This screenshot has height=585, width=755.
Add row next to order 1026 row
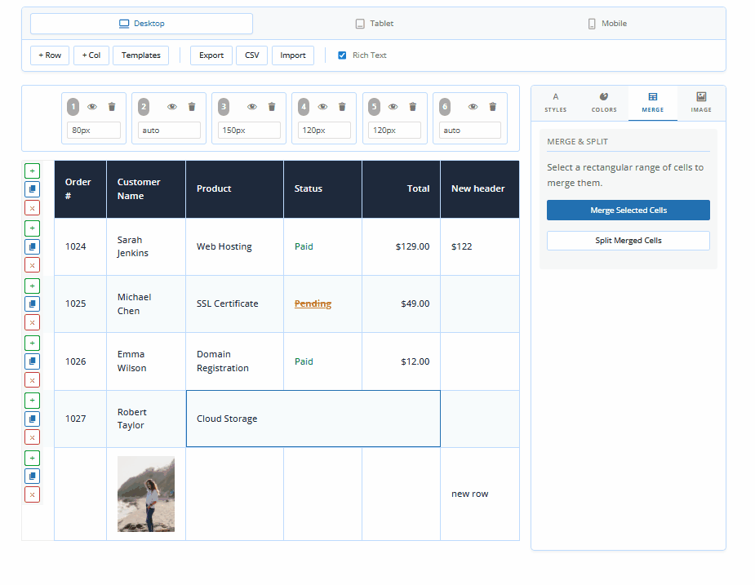(32, 343)
